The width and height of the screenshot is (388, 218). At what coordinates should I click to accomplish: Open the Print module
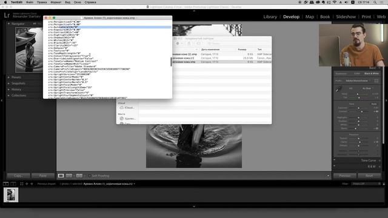(366, 16)
